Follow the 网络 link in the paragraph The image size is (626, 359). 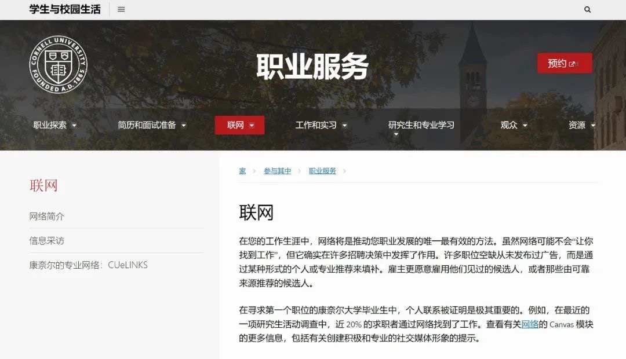530,324
